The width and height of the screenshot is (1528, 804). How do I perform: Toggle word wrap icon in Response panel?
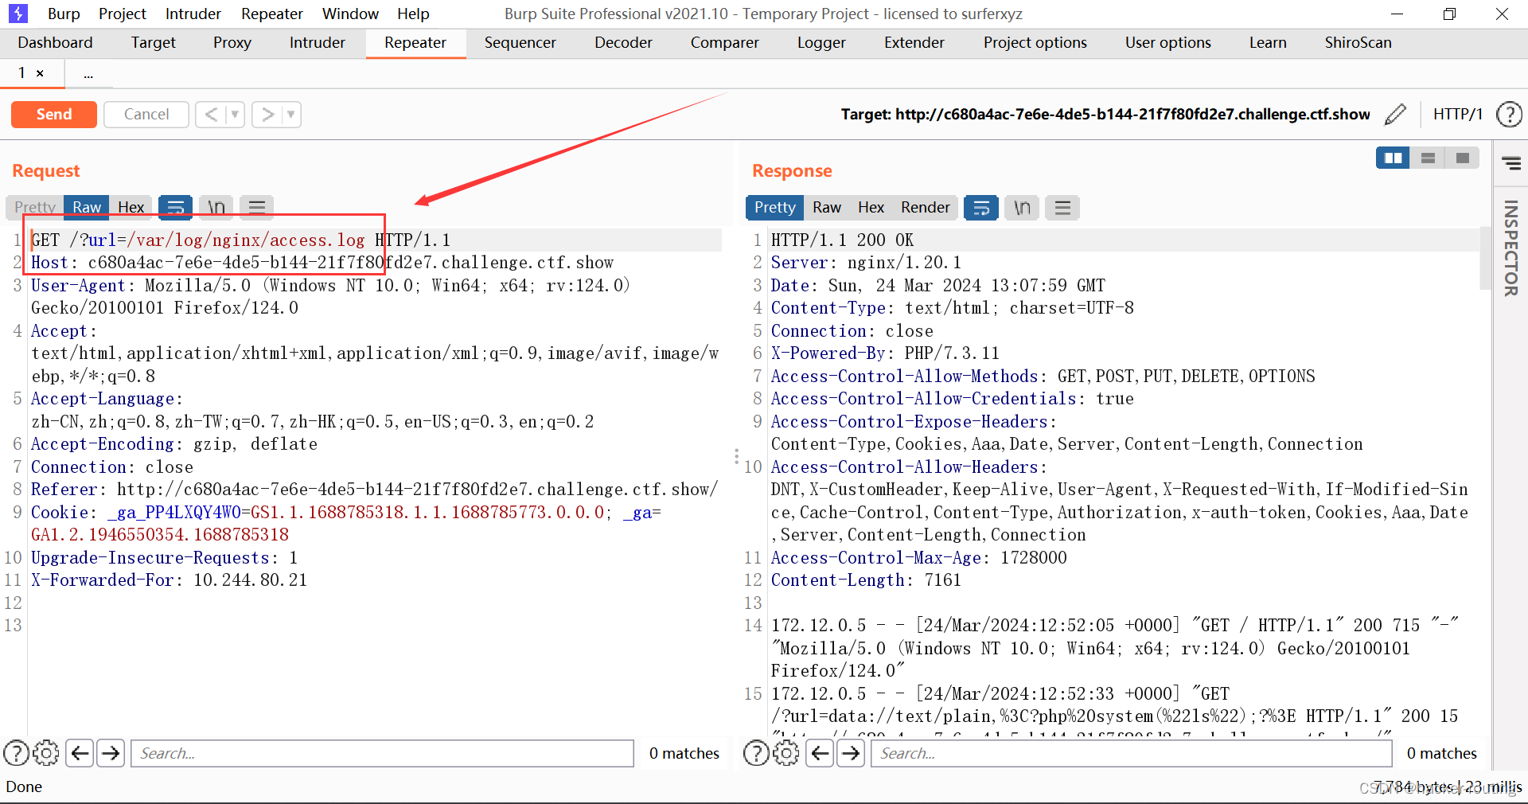coord(981,208)
